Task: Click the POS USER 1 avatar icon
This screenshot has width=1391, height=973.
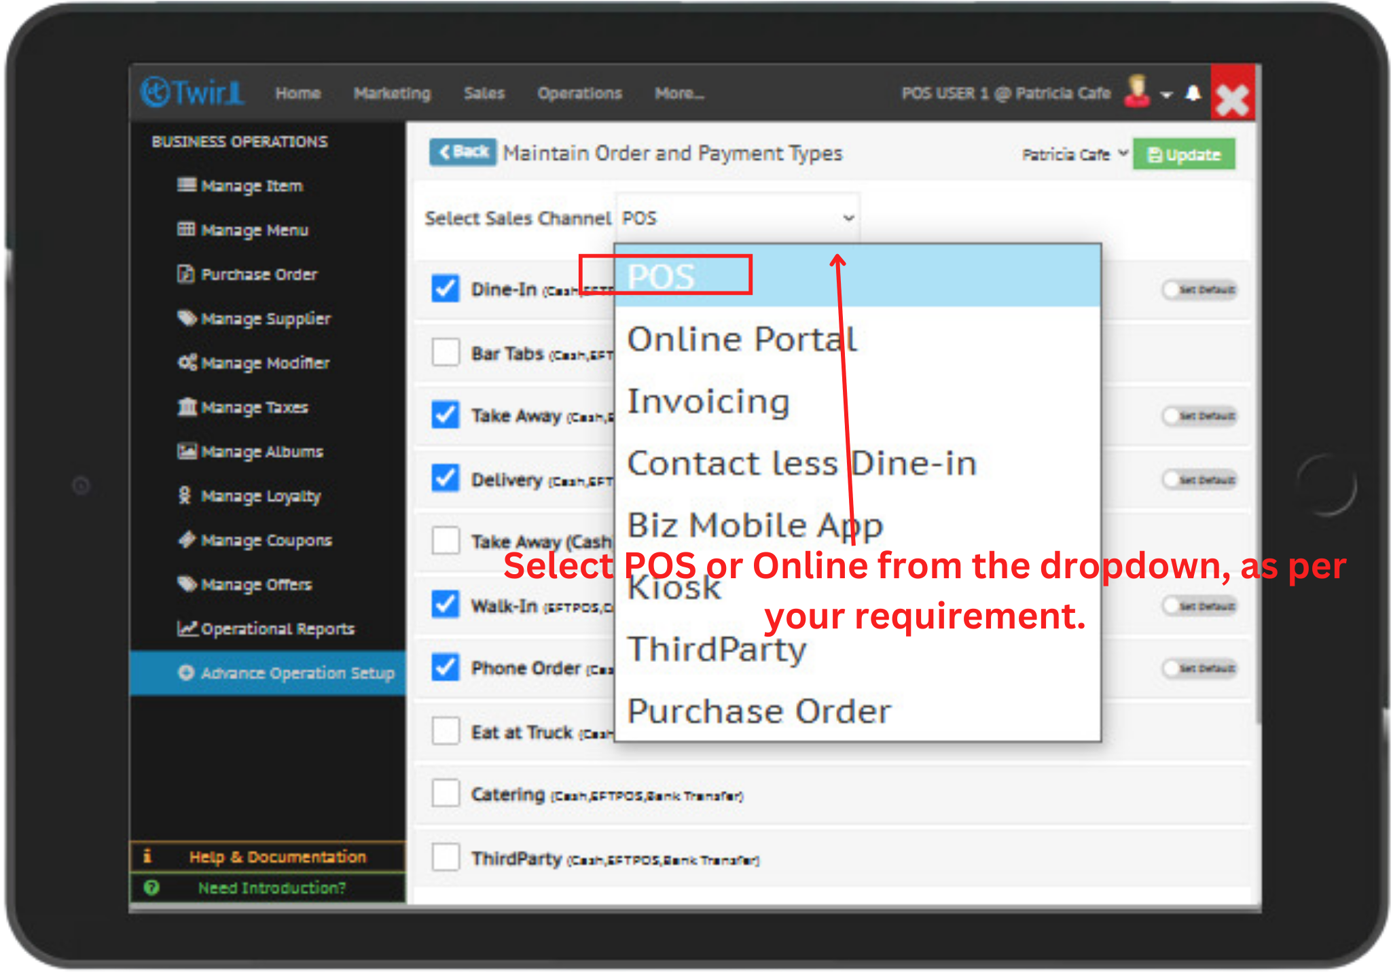Action: tap(1137, 93)
